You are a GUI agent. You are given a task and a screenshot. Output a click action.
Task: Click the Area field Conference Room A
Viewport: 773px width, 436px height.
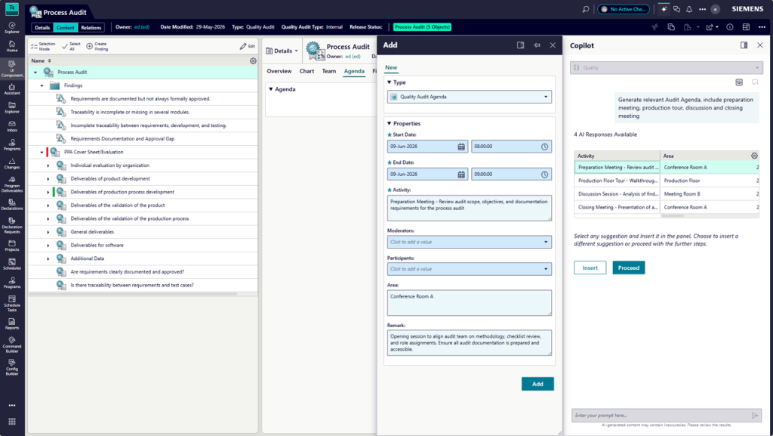(x=470, y=302)
